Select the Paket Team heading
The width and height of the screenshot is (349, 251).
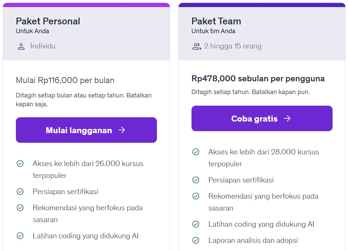point(216,21)
